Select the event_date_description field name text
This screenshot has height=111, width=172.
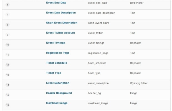pyautogui.click(x=102, y=13)
